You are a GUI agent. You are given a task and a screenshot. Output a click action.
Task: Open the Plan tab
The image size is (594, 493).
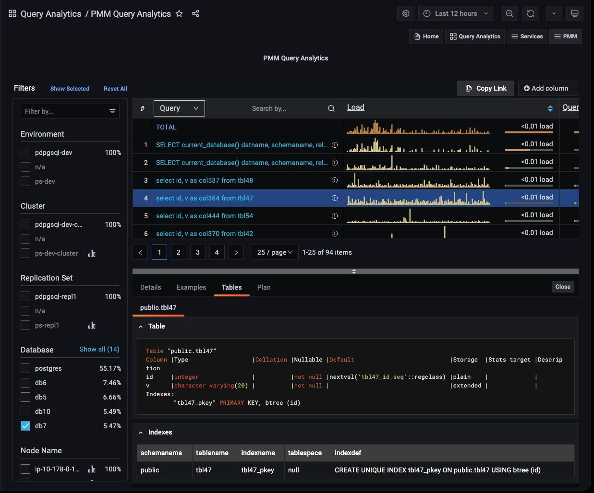click(x=264, y=287)
